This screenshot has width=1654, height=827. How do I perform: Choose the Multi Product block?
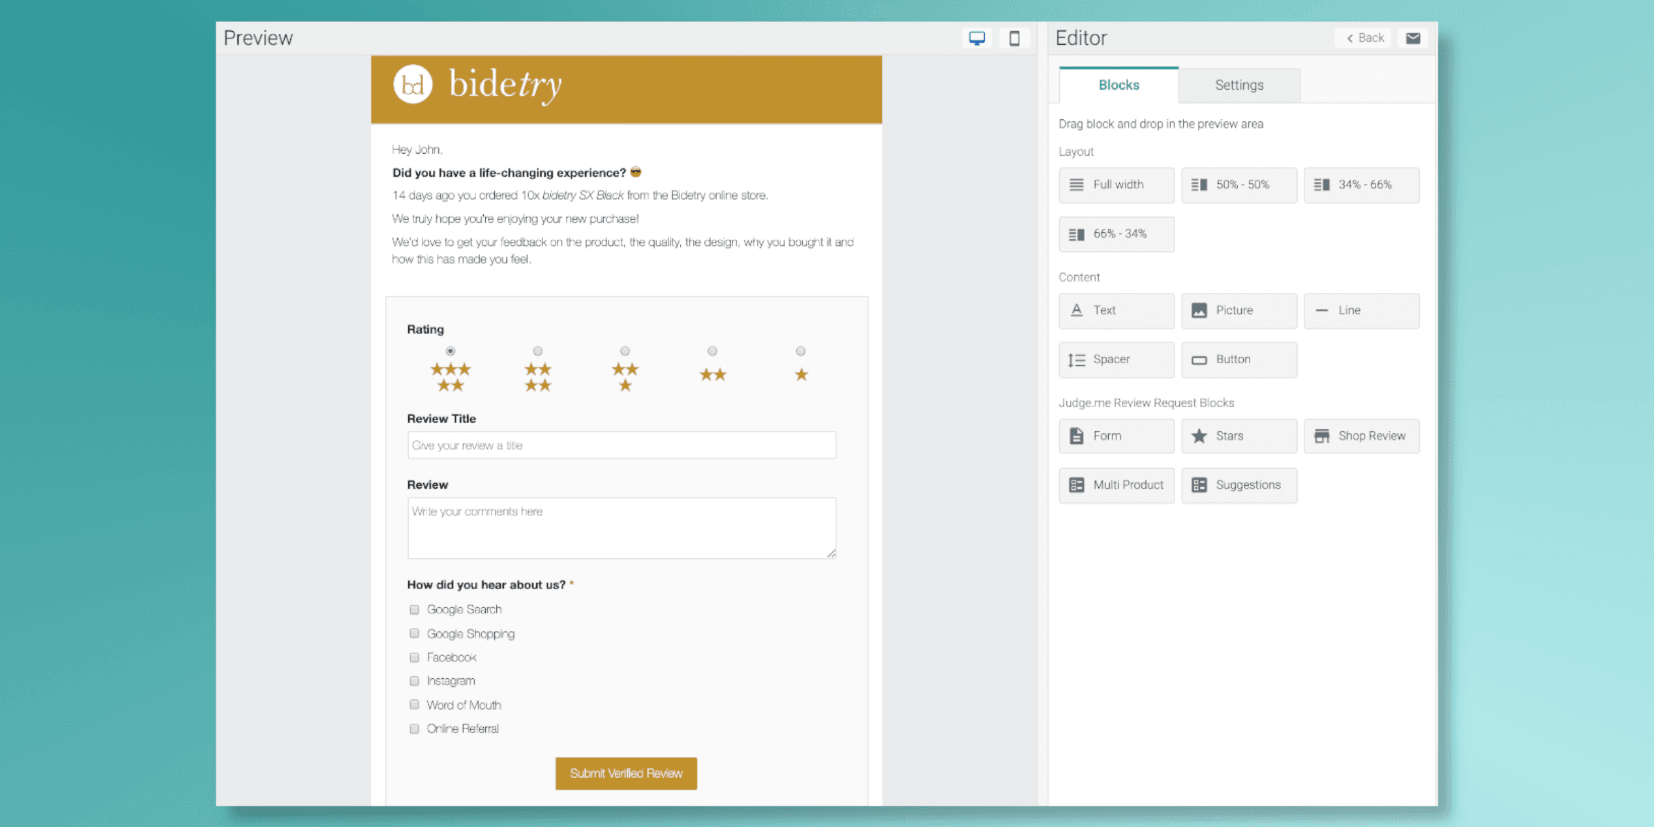1116,485
